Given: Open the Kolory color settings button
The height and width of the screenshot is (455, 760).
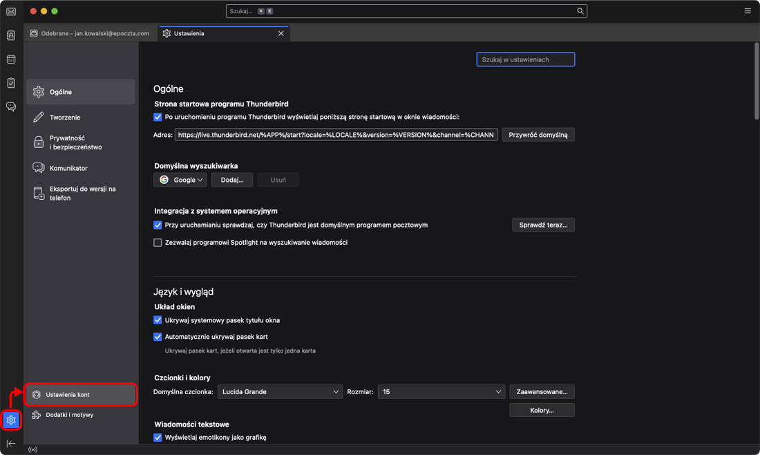Looking at the screenshot, I should [542, 410].
